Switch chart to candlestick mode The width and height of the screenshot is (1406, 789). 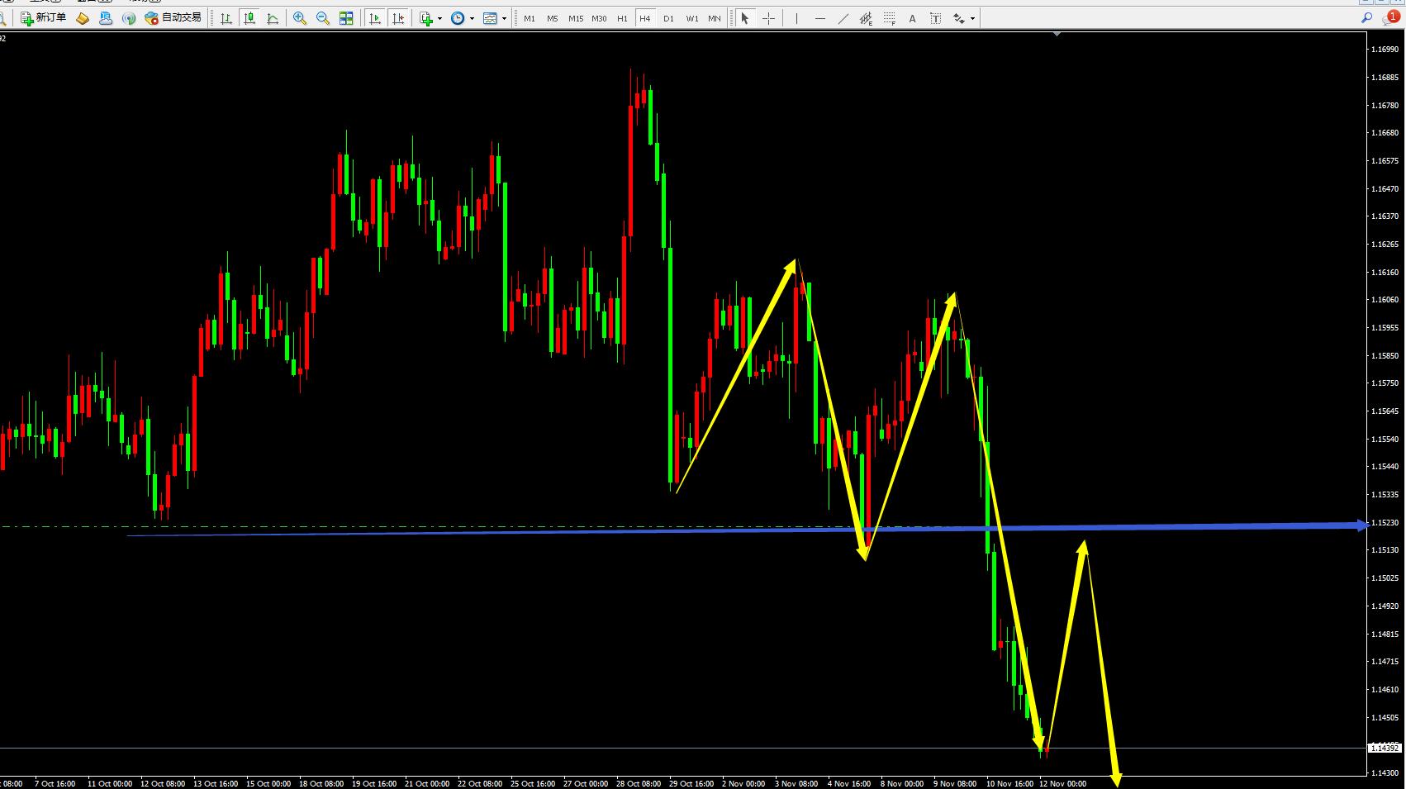[249, 17]
